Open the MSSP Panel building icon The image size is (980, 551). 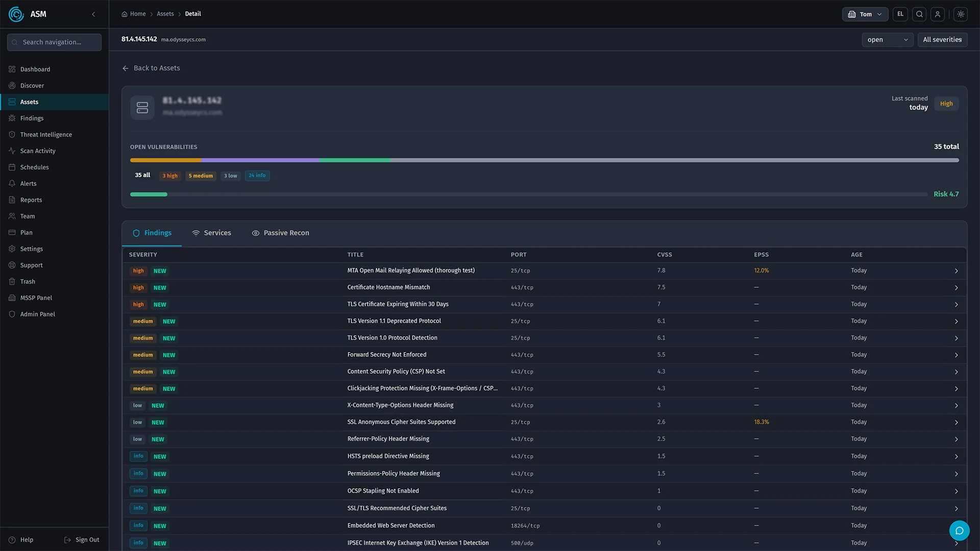pyautogui.click(x=12, y=298)
